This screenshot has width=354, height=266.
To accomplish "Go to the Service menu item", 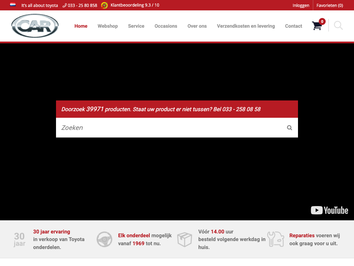I will pyautogui.click(x=136, y=26).
